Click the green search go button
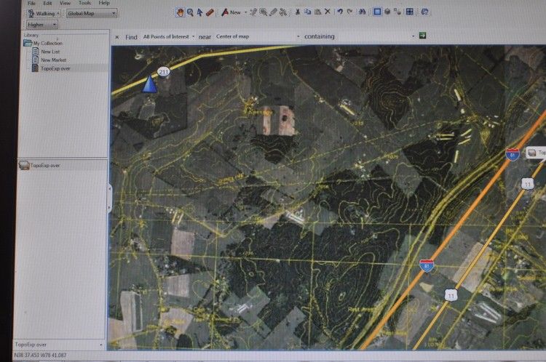The width and height of the screenshot is (546, 362). (x=422, y=36)
